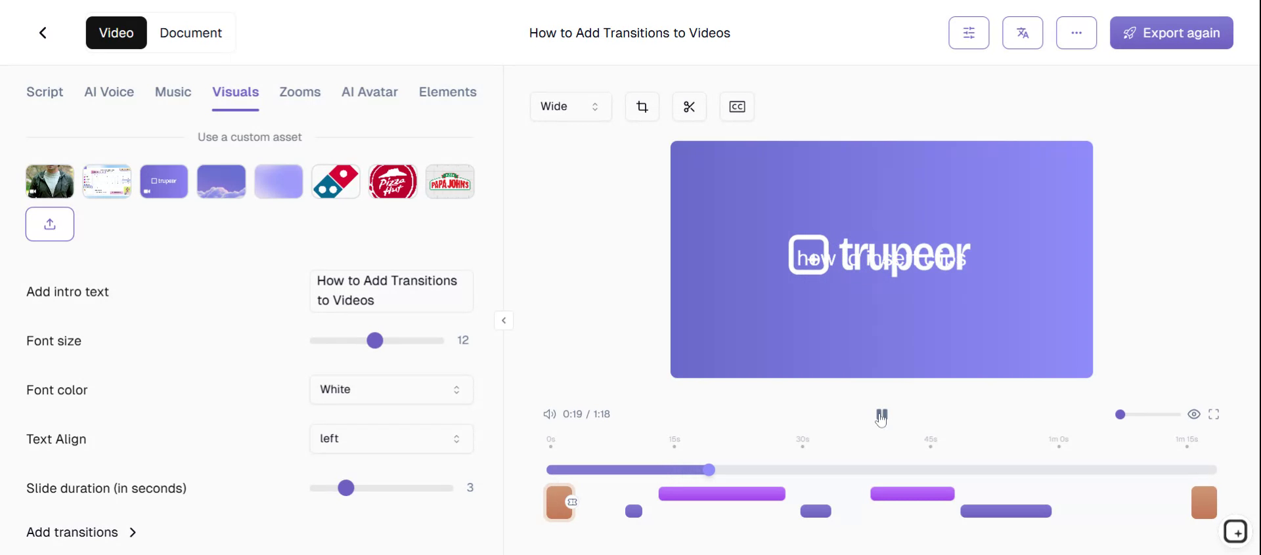This screenshot has width=1261, height=555.
Task: Switch to Document mode
Action: (190, 33)
